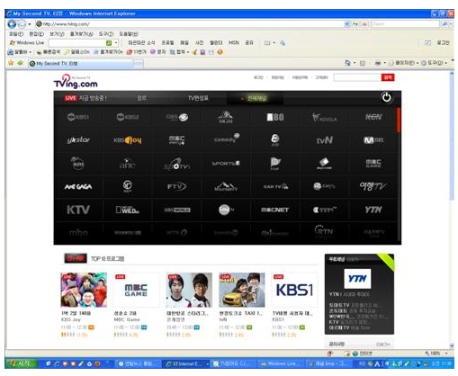Open the address bar dropdown arrow
Viewport: 458px width, 376px height.
click(x=346, y=24)
